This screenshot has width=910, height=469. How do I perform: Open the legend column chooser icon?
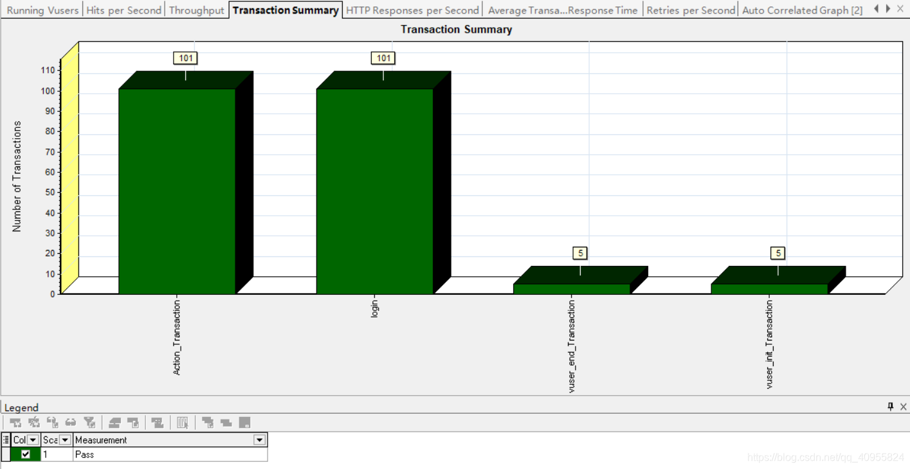coord(6,440)
